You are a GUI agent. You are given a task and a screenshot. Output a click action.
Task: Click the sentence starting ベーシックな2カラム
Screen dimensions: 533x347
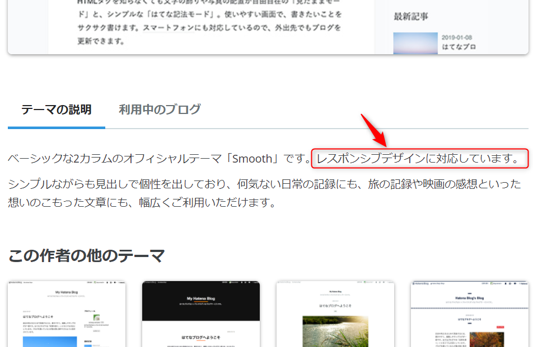coord(159,158)
